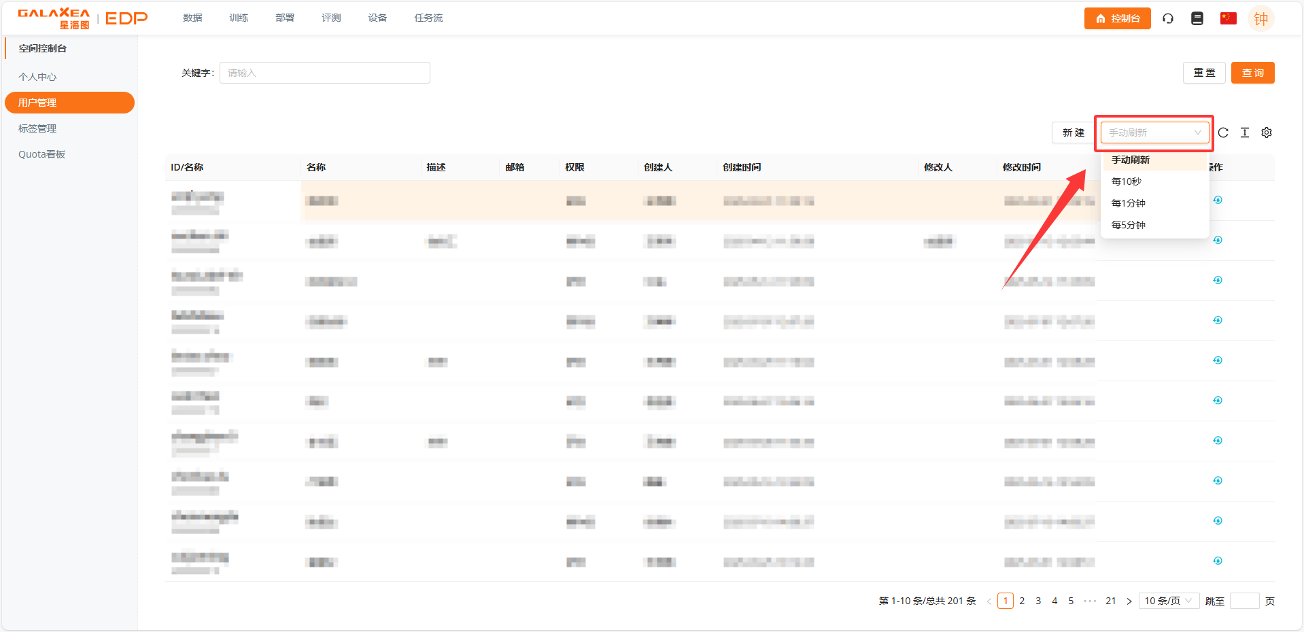Click the Chinese flag language icon
This screenshot has height=632, width=1304.
point(1228,18)
